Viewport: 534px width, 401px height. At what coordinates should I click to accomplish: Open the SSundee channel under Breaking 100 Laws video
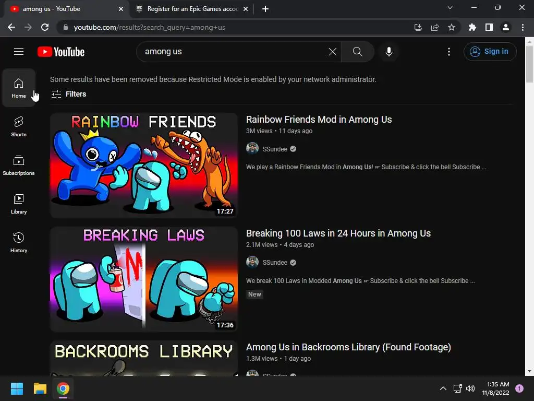pyautogui.click(x=275, y=263)
